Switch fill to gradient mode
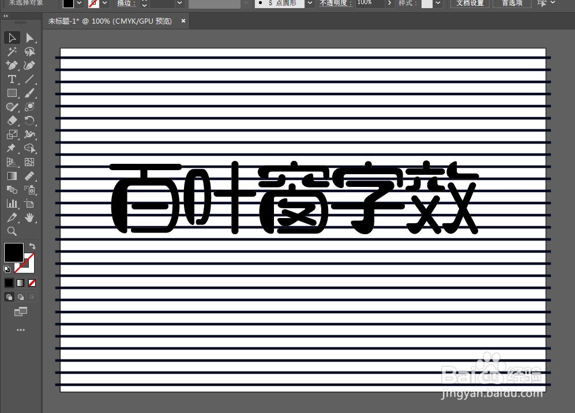 (x=20, y=283)
